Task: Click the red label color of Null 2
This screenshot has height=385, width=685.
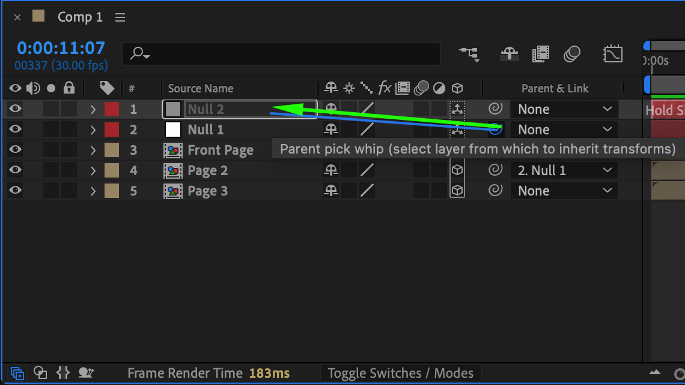Action: pos(112,109)
